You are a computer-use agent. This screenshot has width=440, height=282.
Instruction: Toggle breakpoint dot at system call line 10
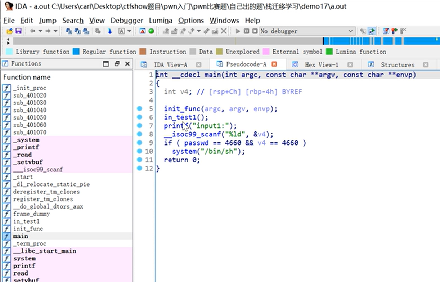(x=140, y=152)
